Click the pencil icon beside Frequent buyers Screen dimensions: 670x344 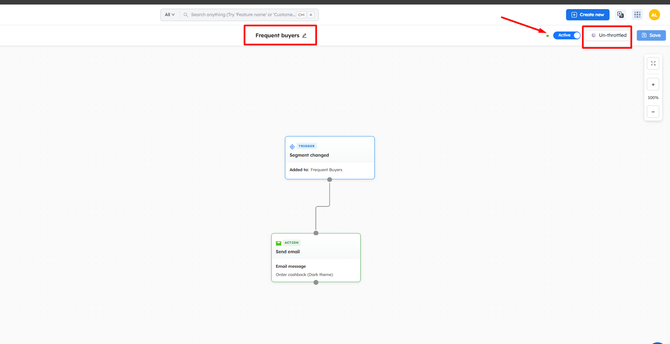[x=304, y=36]
